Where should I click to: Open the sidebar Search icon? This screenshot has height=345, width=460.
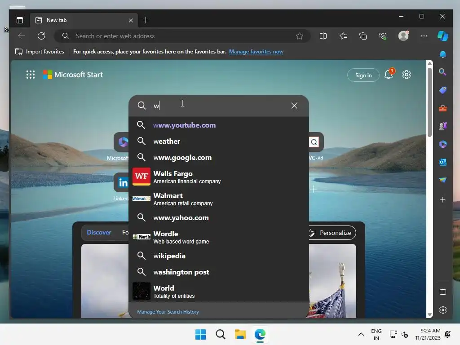442,72
